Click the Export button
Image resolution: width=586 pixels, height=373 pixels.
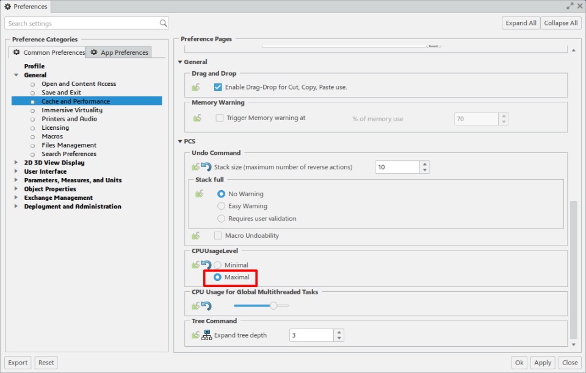point(18,363)
